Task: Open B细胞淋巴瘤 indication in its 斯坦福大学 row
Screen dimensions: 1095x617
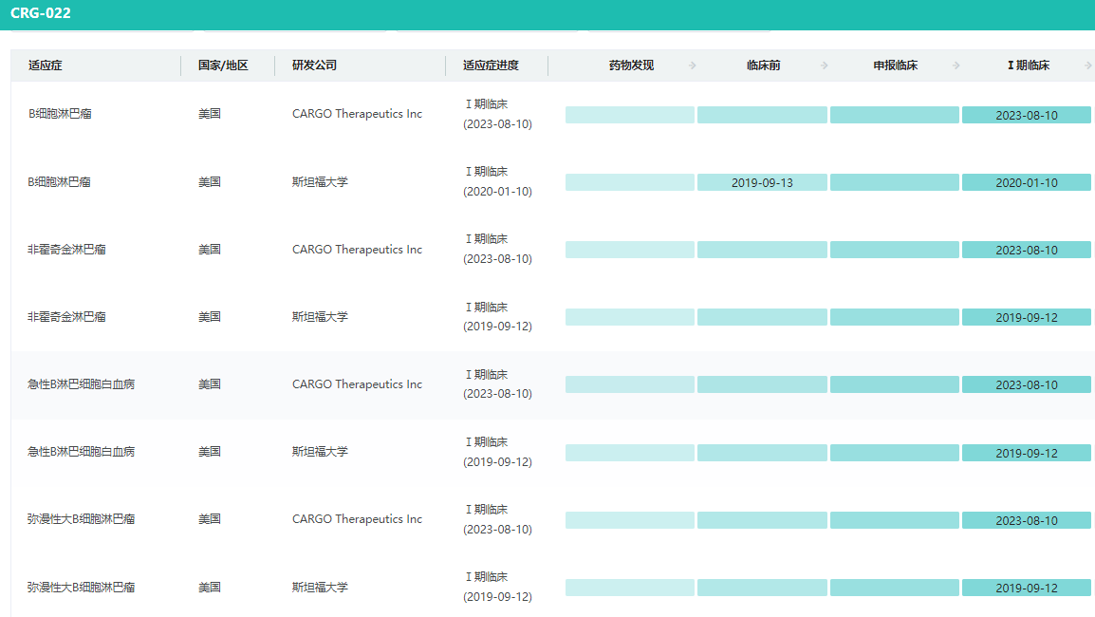Action: point(60,181)
